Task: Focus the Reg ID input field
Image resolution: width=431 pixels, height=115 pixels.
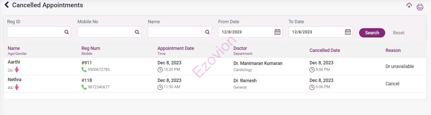Action: (x=35, y=32)
